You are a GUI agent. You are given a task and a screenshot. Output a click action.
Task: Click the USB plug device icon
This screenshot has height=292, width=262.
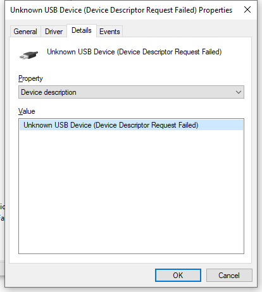click(28, 55)
